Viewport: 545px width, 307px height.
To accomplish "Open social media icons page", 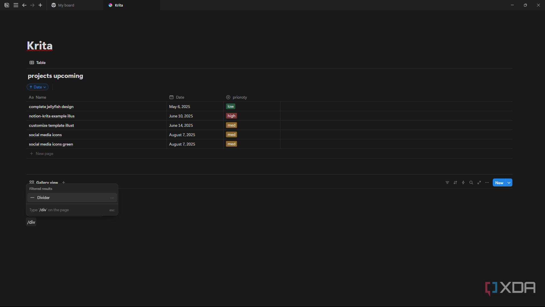I will [45, 135].
